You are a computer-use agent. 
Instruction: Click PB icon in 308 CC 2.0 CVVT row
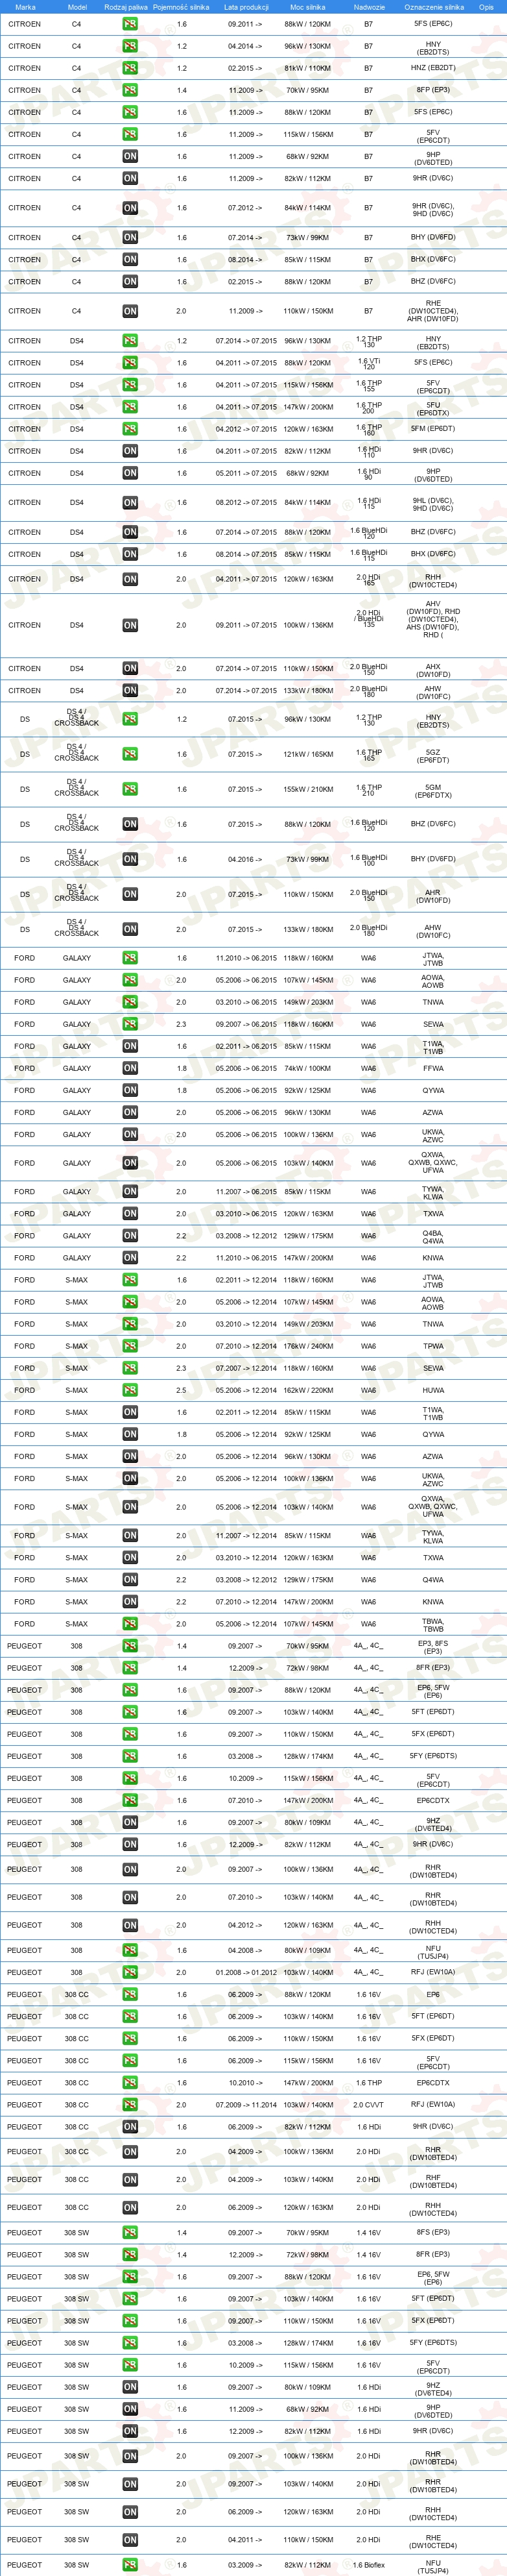tap(130, 2105)
